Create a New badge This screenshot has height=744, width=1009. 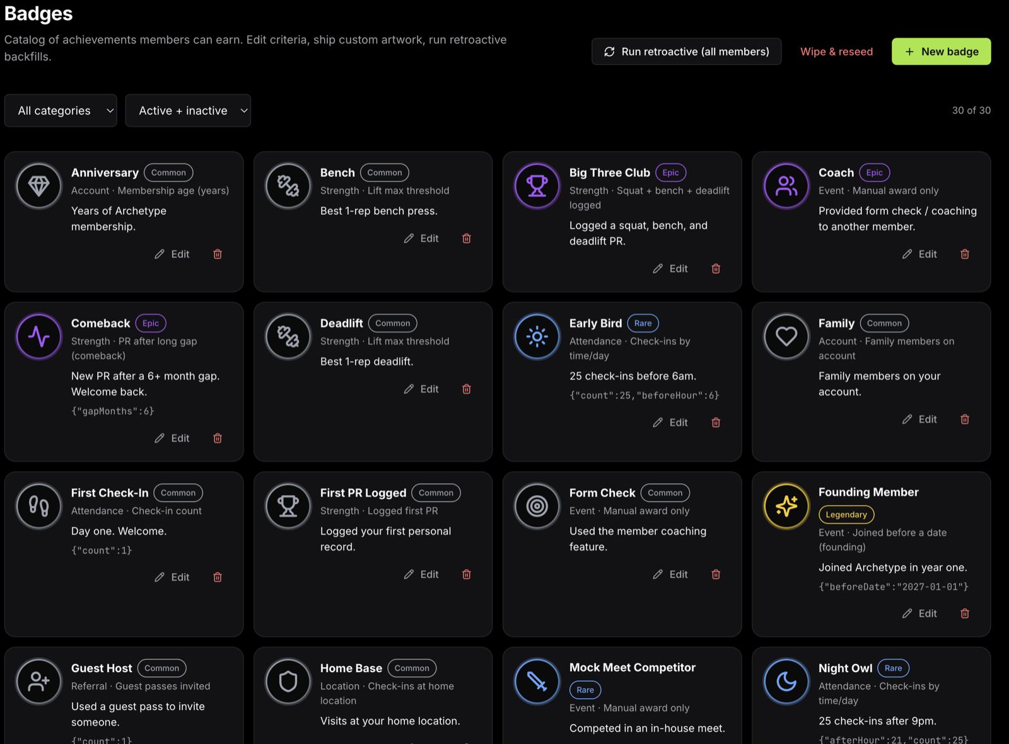pyautogui.click(x=941, y=52)
